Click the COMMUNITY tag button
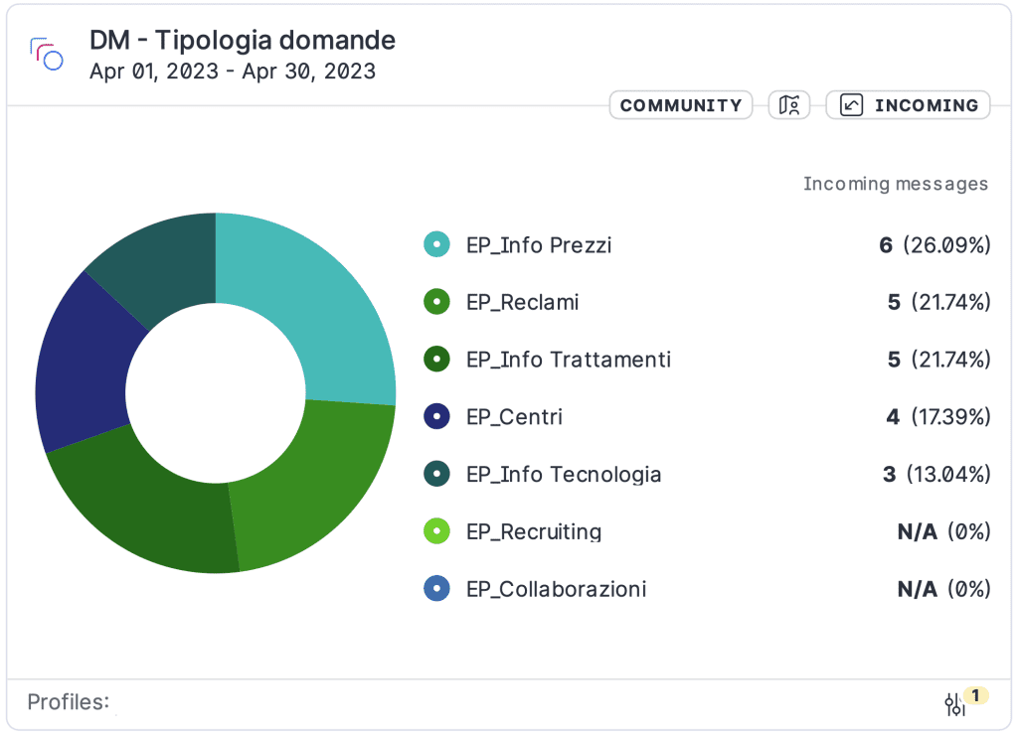This screenshot has height=737, width=1018. point(680,105)
